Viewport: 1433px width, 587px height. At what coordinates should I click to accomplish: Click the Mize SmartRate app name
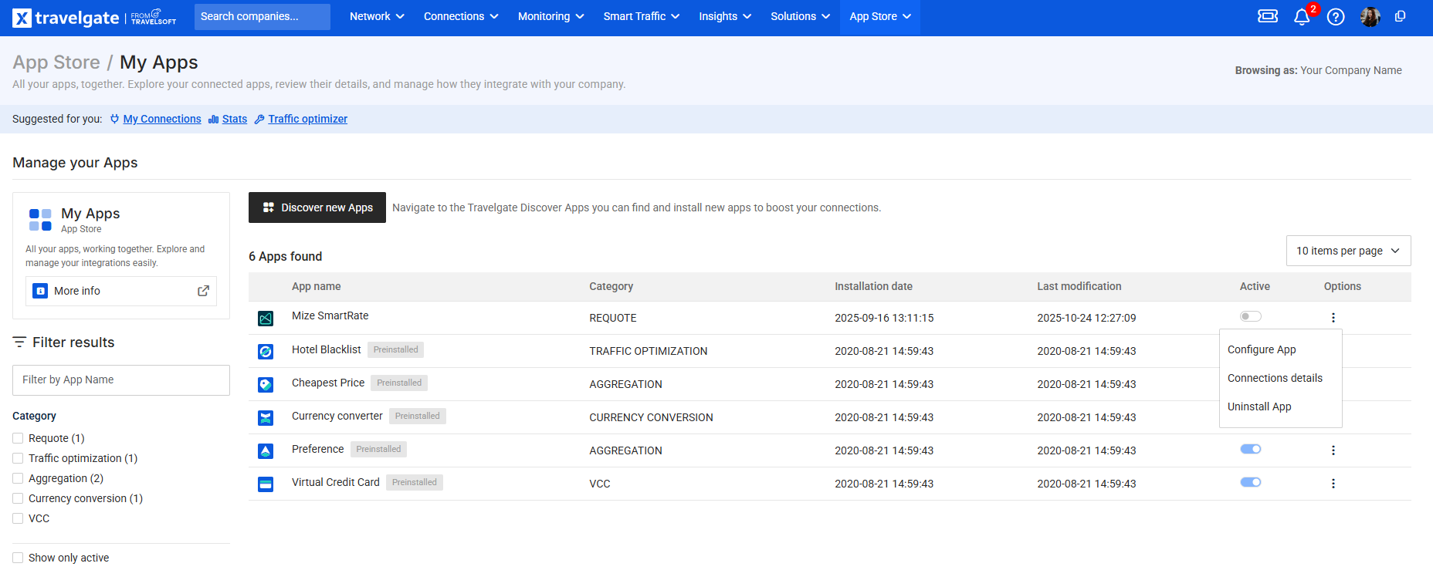coord(330,315)
